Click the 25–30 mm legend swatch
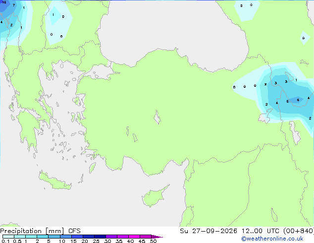314x243 pixels. pyautogui.click(x=100, y=237)
